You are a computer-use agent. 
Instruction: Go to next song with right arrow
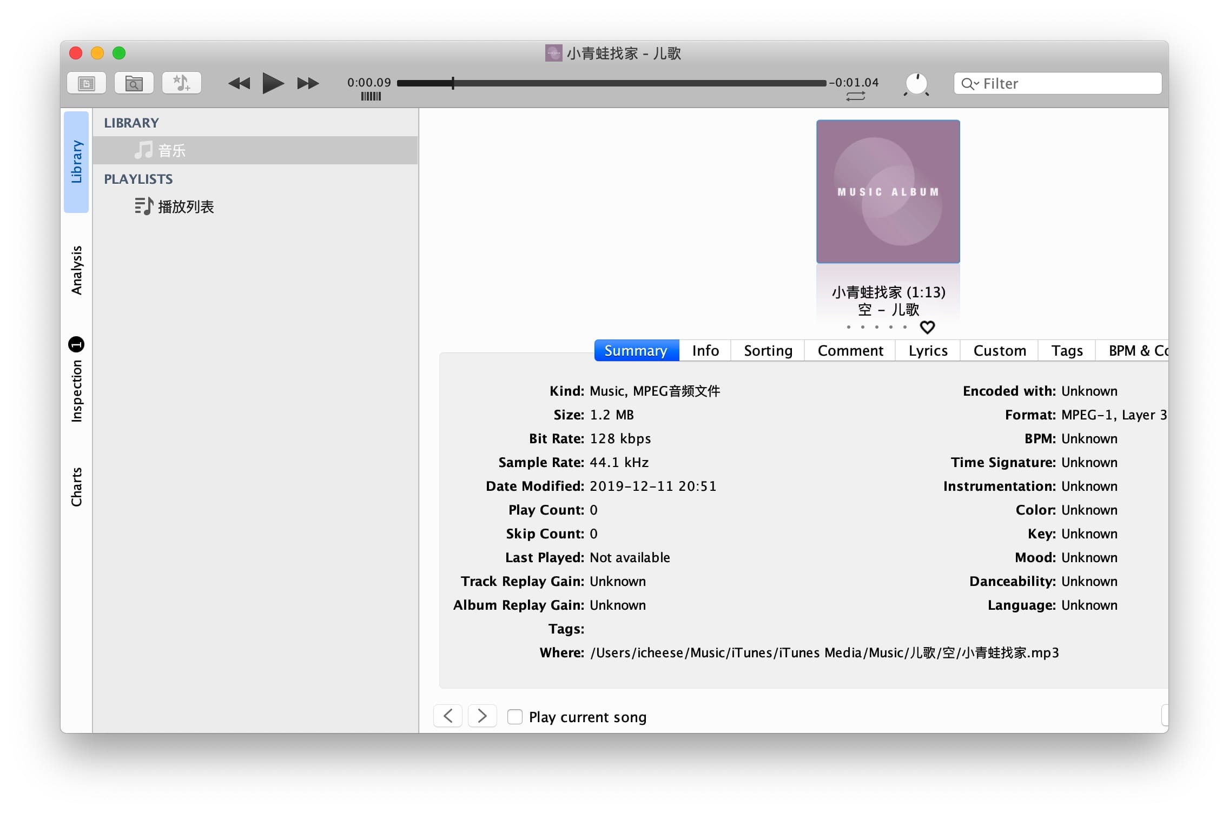[482, 716]
